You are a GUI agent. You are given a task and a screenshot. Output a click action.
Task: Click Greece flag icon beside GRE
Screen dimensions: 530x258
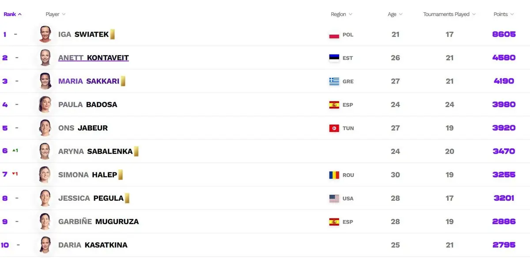point(334,81)
